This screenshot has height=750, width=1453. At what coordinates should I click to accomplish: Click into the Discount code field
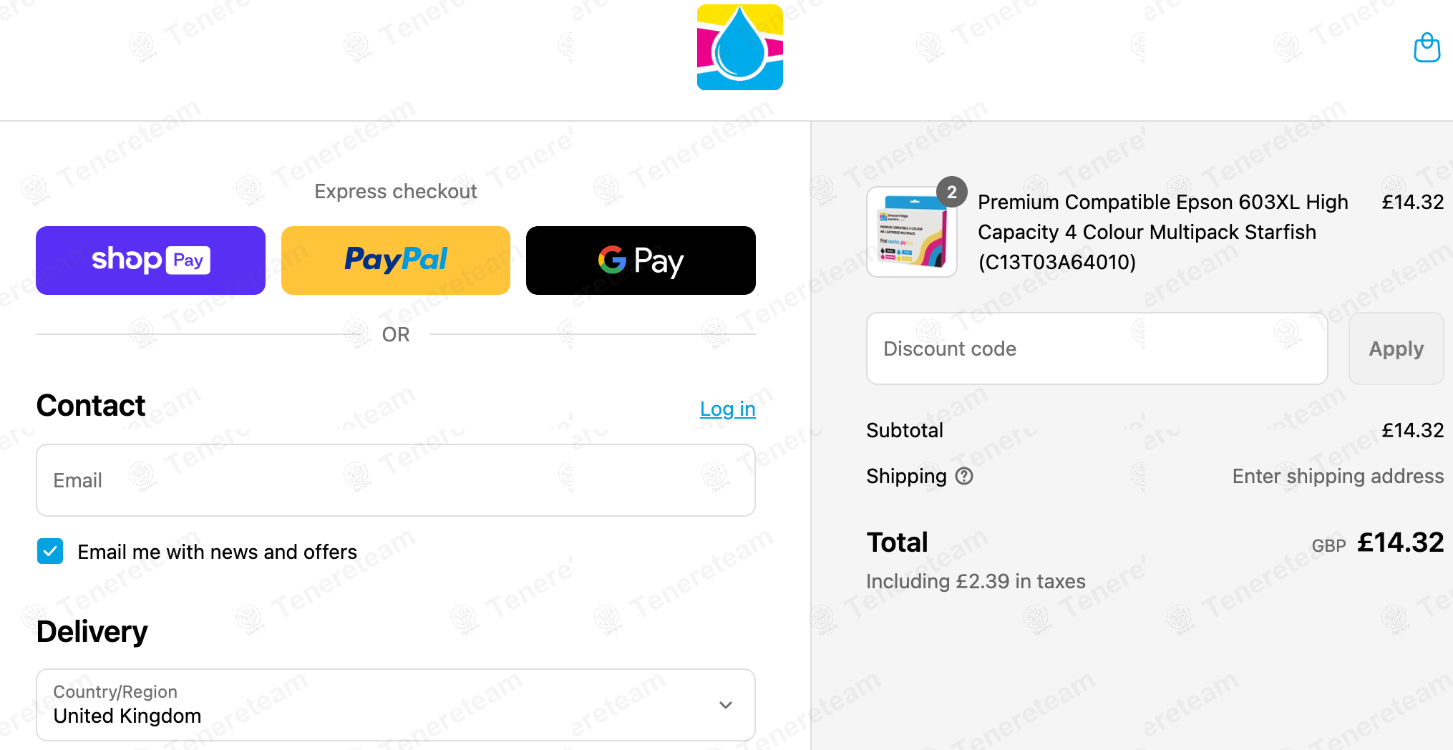(x=1097, y=349)
